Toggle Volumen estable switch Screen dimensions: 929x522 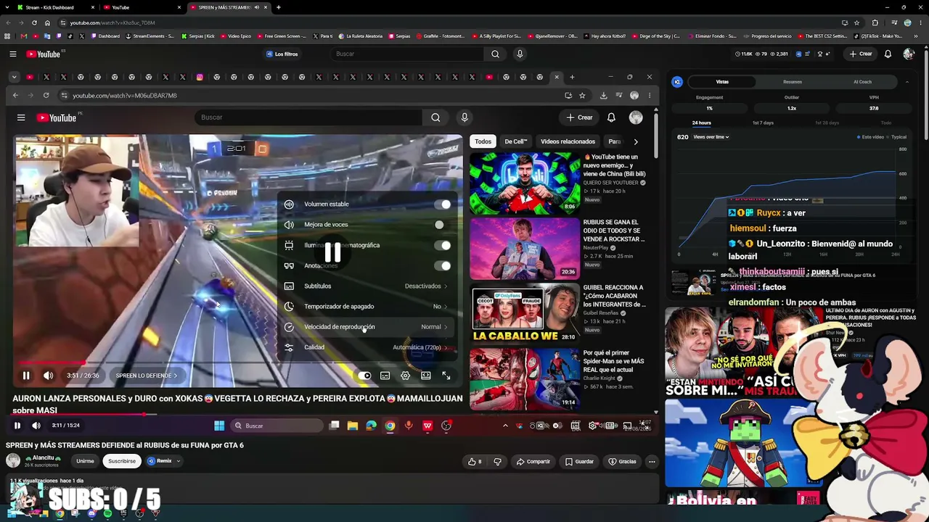(442, 204)
